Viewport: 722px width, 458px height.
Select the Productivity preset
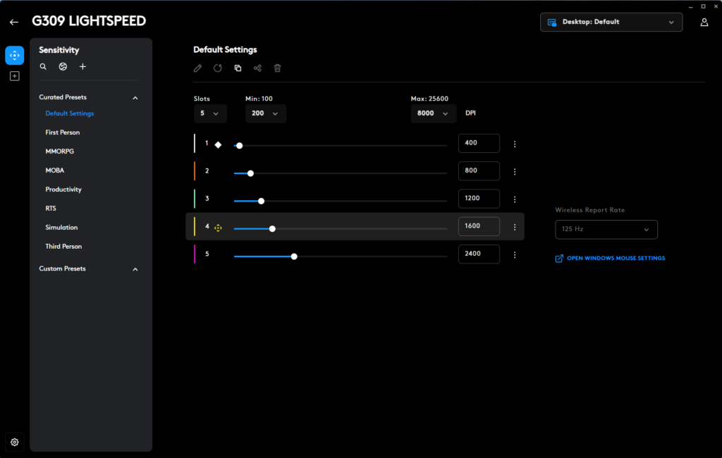(63, 190)
